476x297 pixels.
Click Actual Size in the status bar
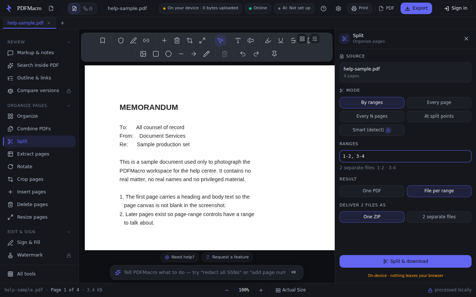(290, 290)
